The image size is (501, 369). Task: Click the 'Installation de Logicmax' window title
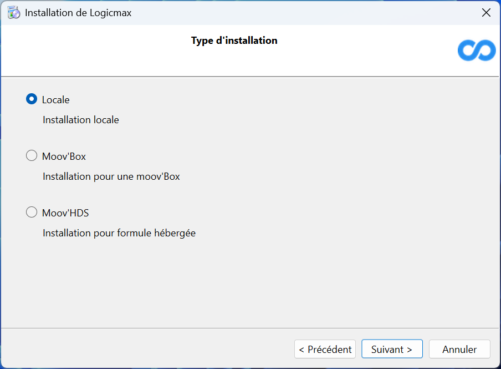point(78,13)
